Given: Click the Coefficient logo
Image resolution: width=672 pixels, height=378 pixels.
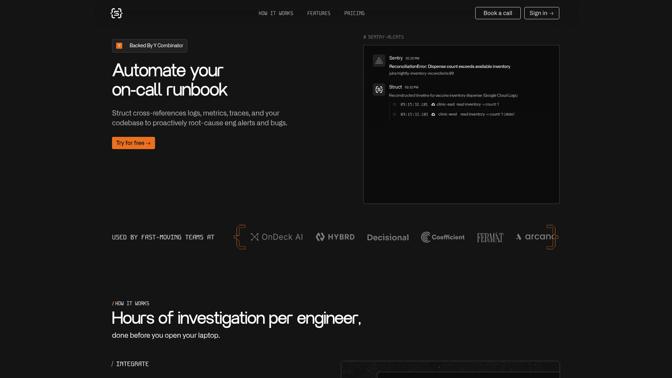Looking at the screenshot, I should pos(443,237).
